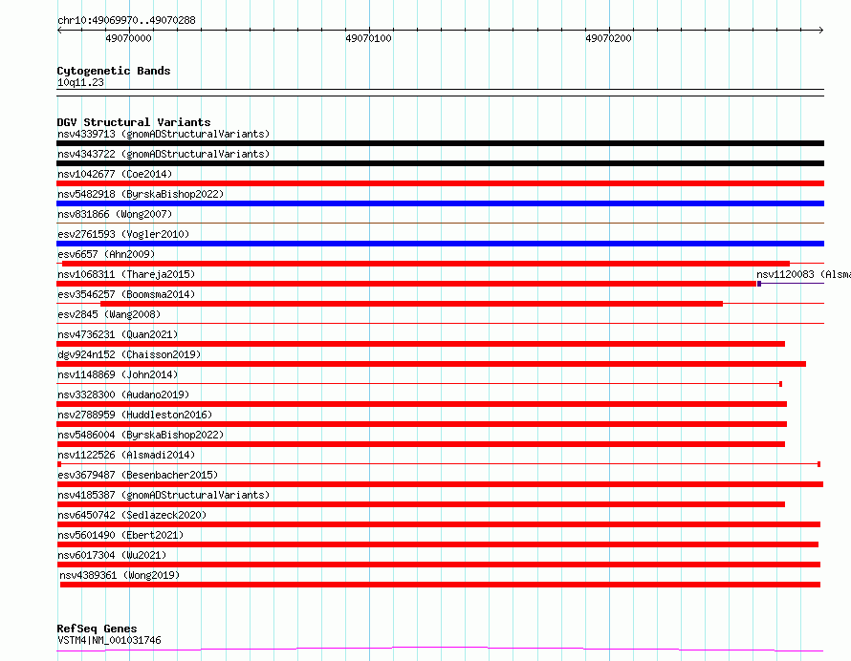Click the nsv1120083 variant label

803,274
